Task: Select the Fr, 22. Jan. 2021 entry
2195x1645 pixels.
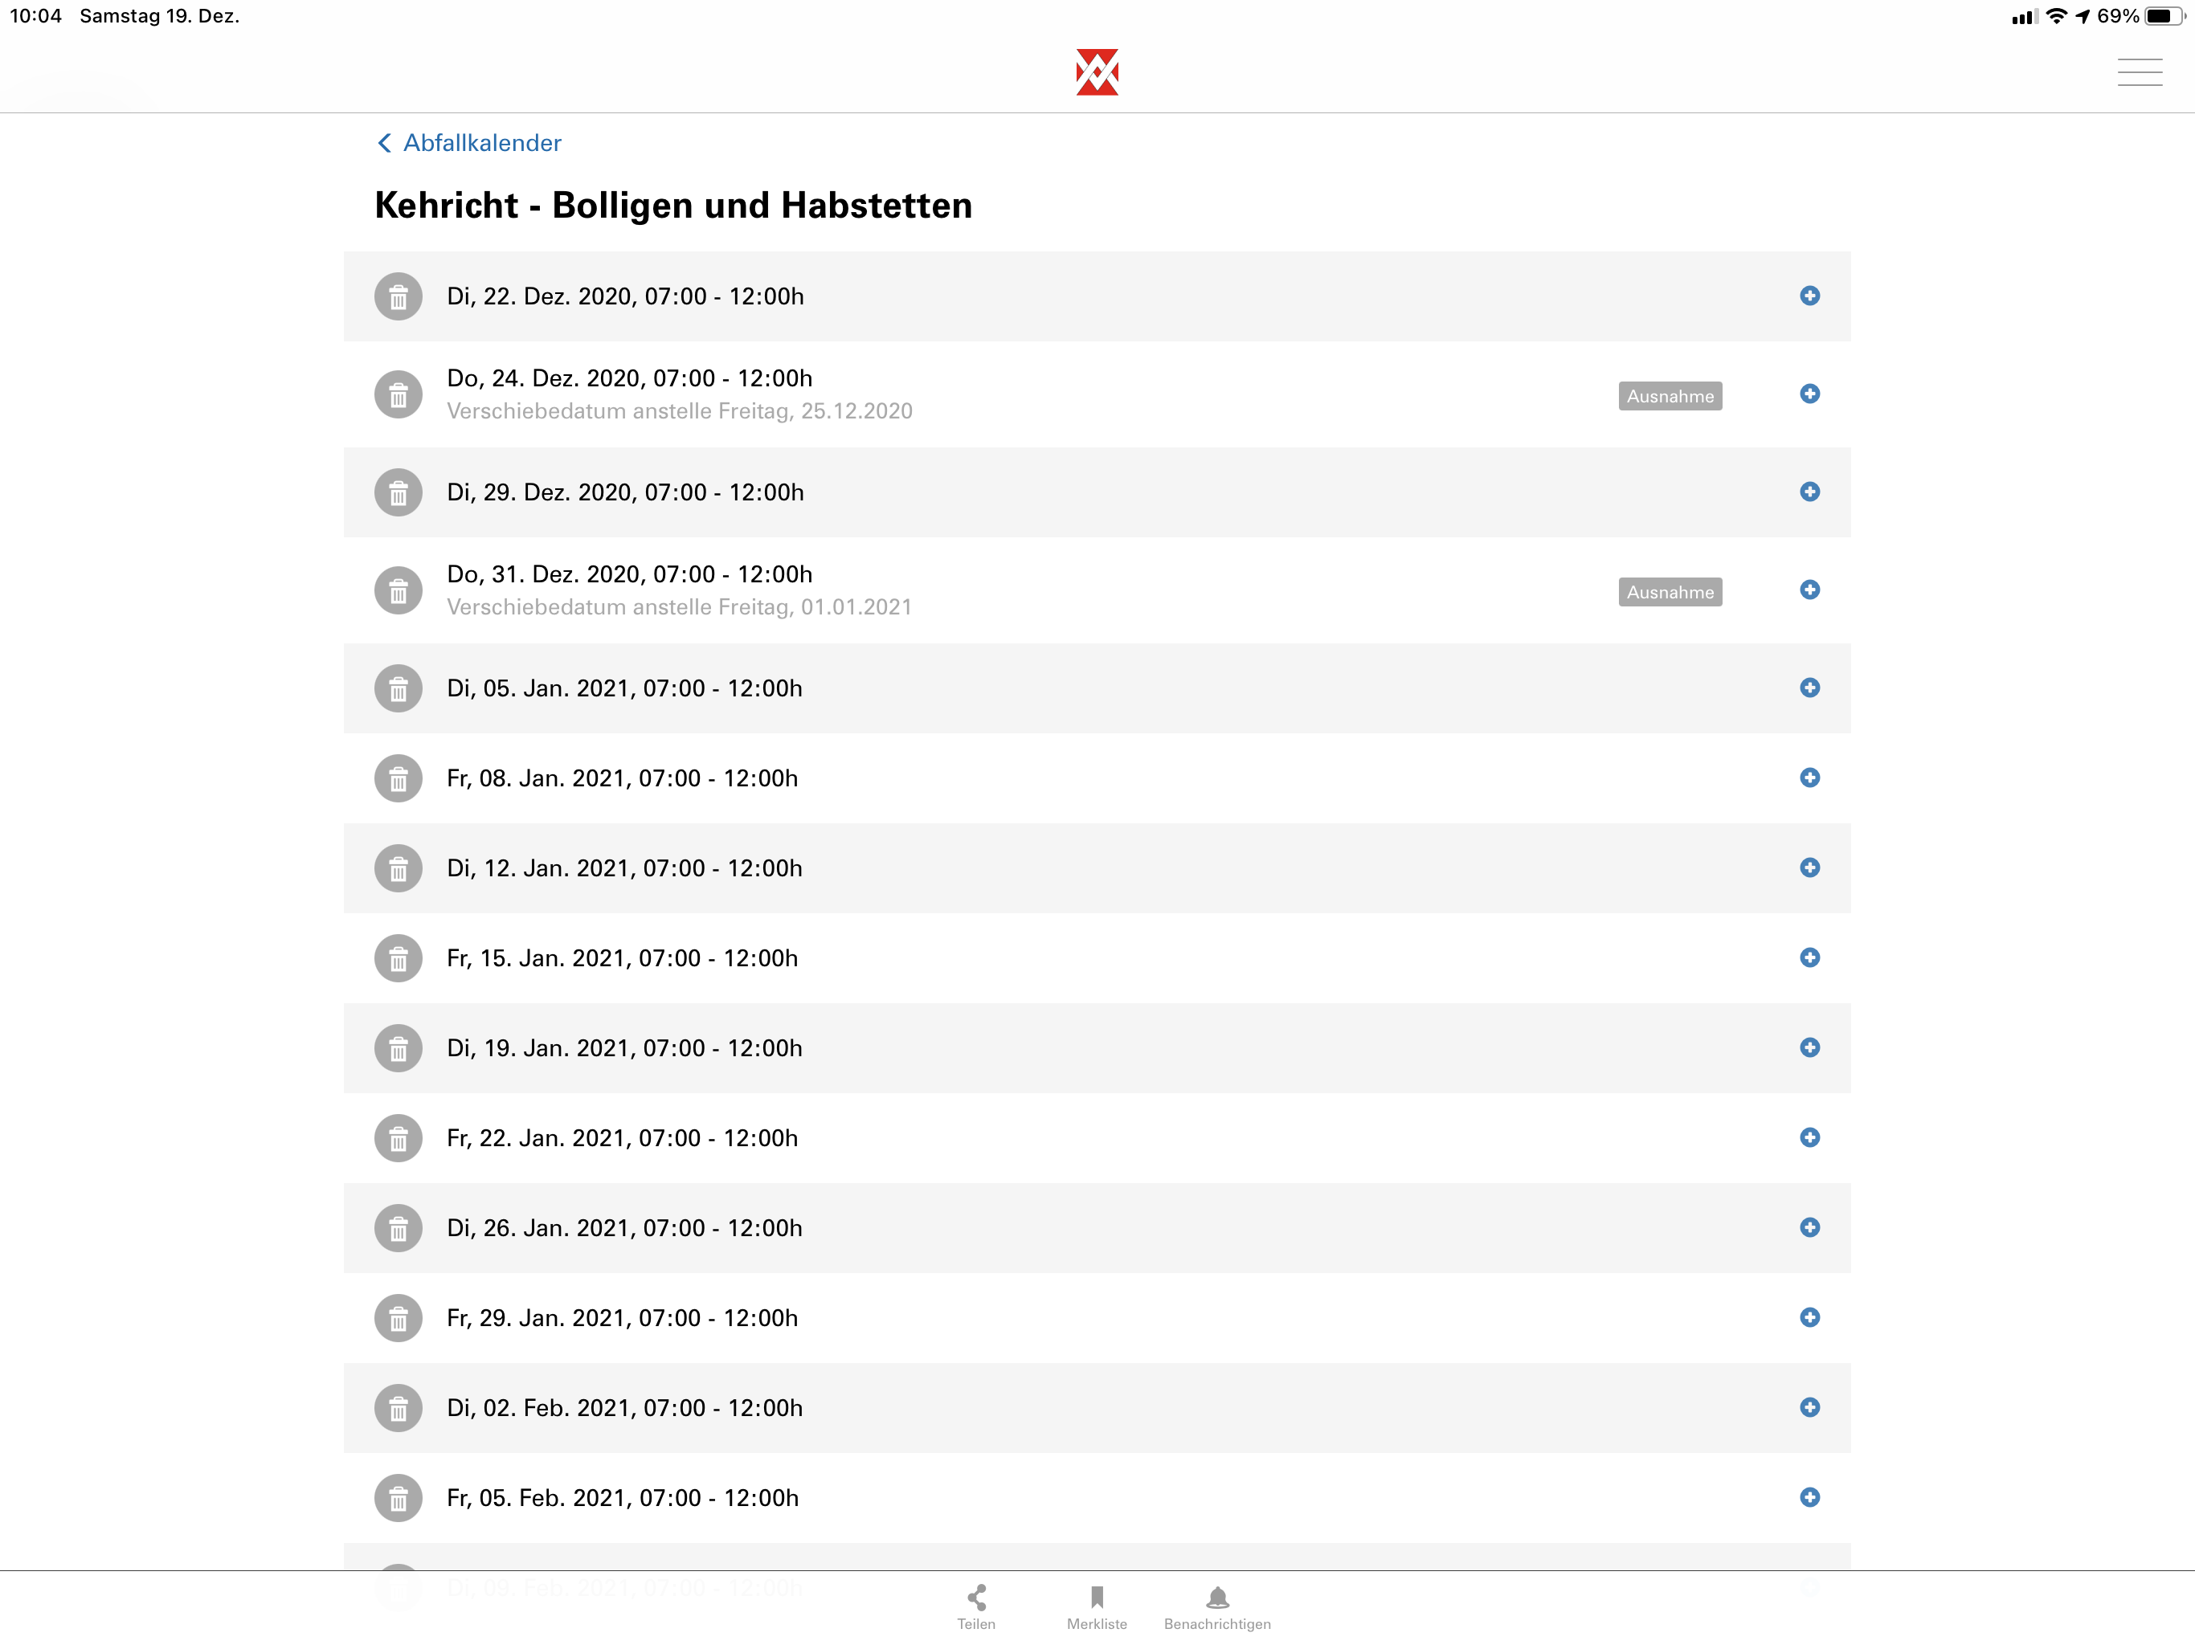Action: (x=622, y=1138)
